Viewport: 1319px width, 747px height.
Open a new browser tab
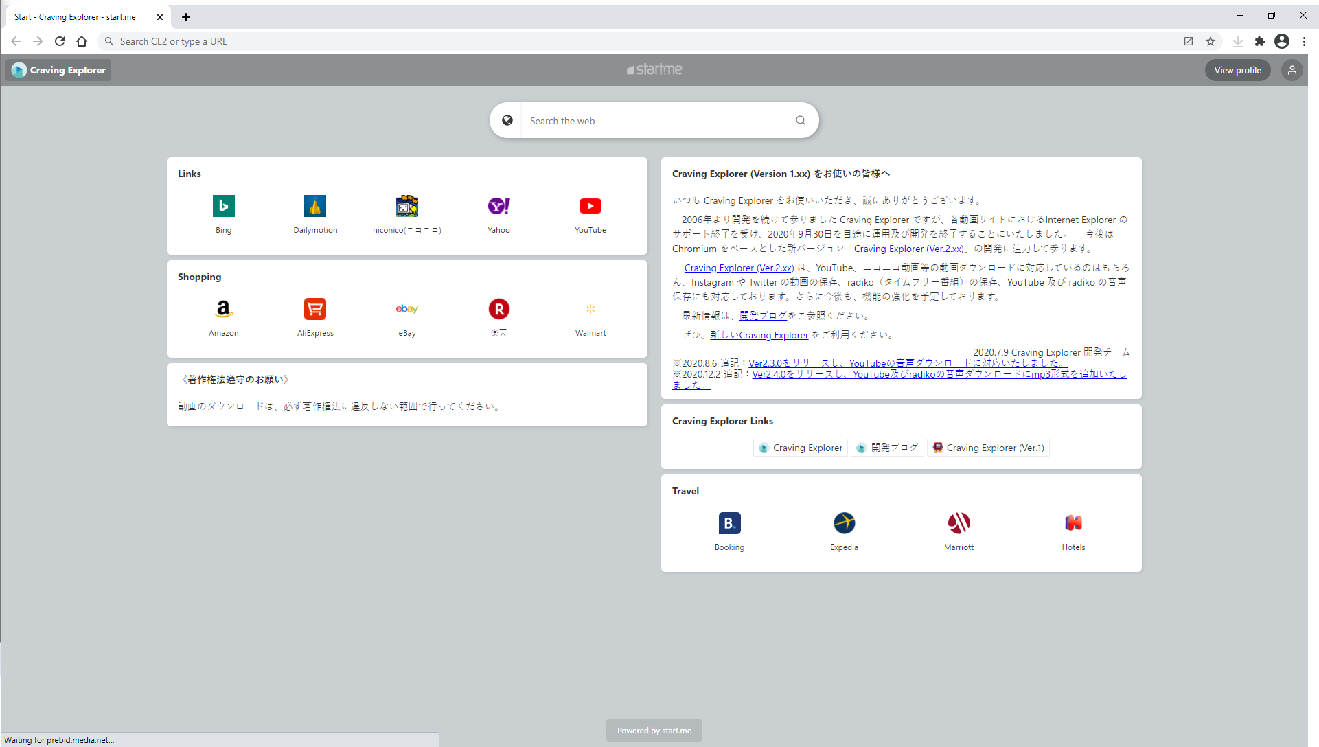(186, 17)
